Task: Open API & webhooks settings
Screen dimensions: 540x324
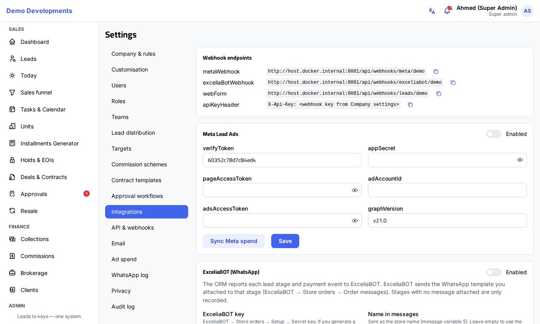Action: pos(147,228)
